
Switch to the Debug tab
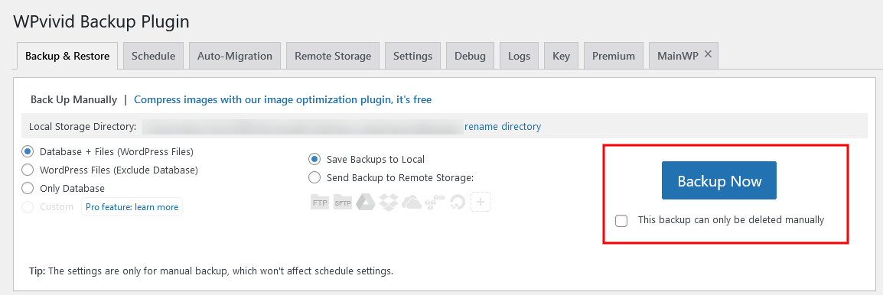(x=471, y=56)
